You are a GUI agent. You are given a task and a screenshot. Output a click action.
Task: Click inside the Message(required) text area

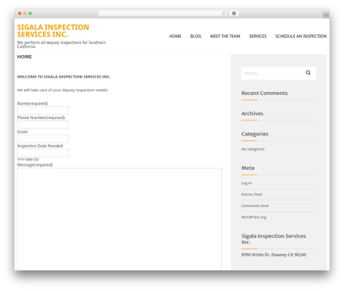tap(119, 219)
